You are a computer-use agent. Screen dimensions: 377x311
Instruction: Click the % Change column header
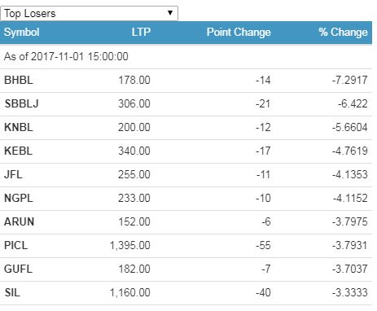[x=343, y=33]
